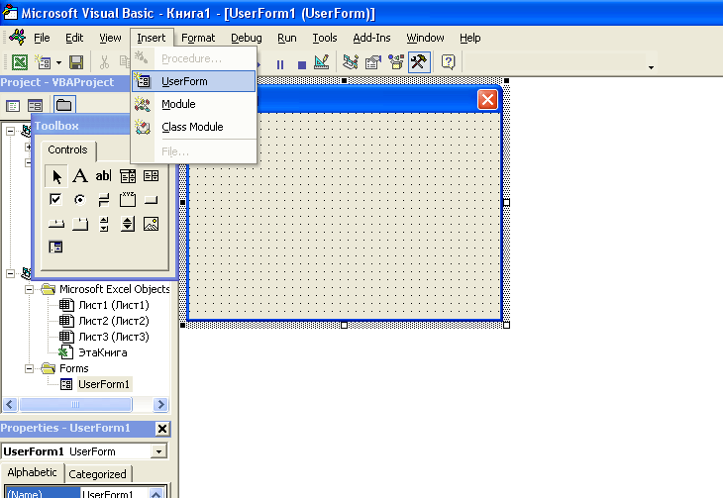Image resolution: width=723 pixels, height=498 pixels.
Task: Switch to the Controls tab in Toolbox
Action: pos(67,149)
